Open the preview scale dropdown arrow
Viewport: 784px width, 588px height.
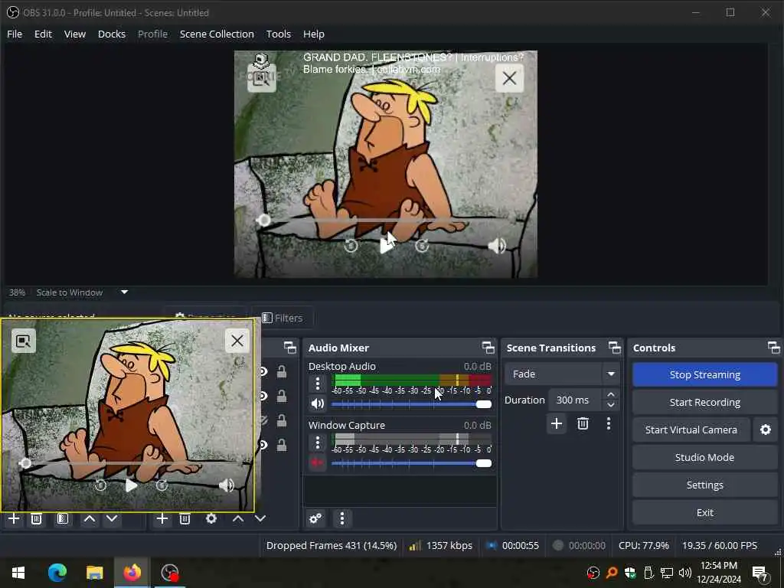click(x=125, y=292)
